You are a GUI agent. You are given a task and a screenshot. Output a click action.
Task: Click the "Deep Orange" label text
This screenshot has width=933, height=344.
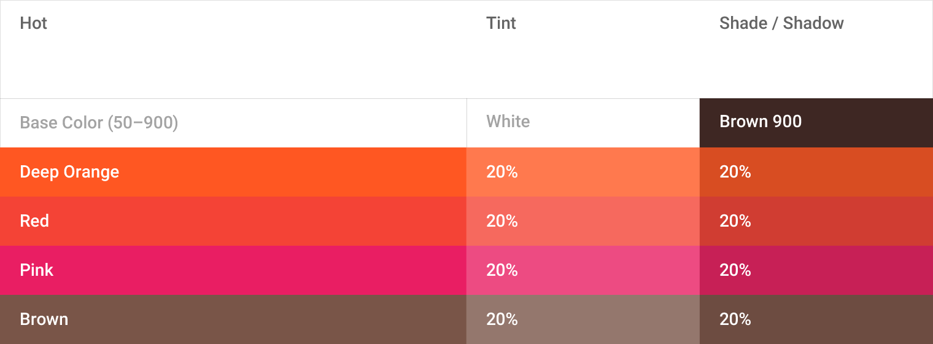(69, 172)
